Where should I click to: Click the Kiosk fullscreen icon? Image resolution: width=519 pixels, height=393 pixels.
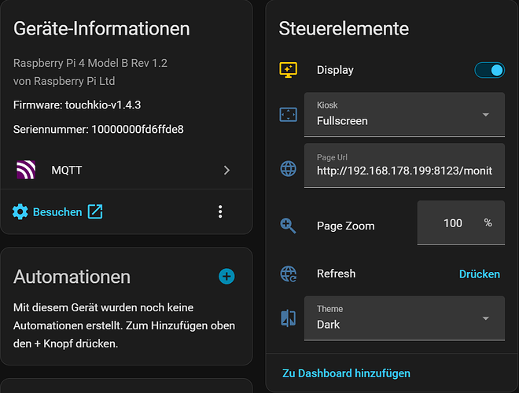(x=289, y=115)
